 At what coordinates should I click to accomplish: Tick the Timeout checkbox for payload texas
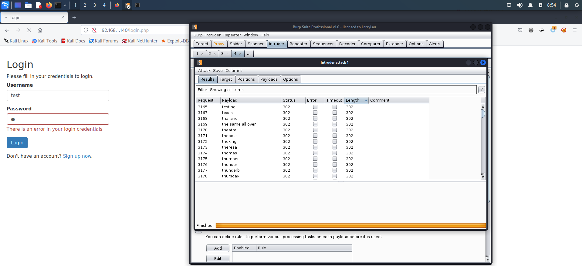point(334,113)
